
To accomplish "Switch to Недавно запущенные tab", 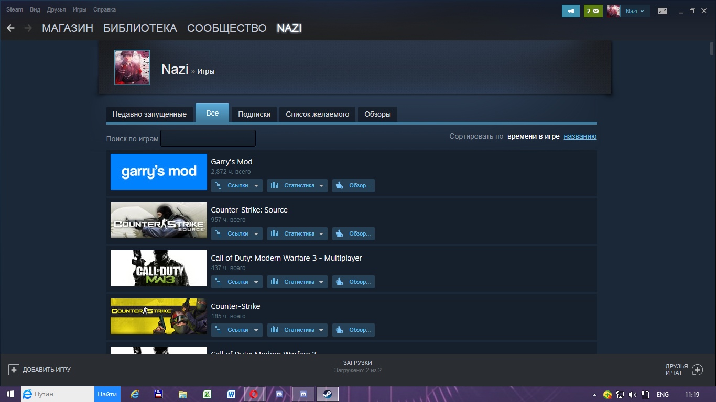I will 149,114.
